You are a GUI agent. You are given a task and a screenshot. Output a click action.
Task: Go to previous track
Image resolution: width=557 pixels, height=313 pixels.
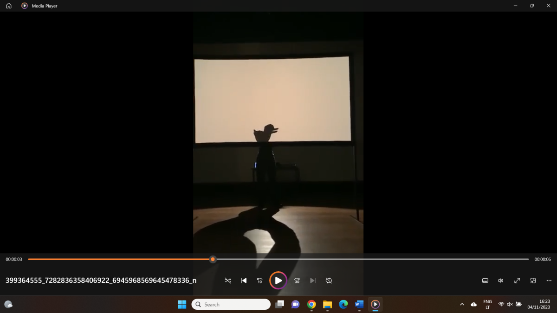point(244,281)
